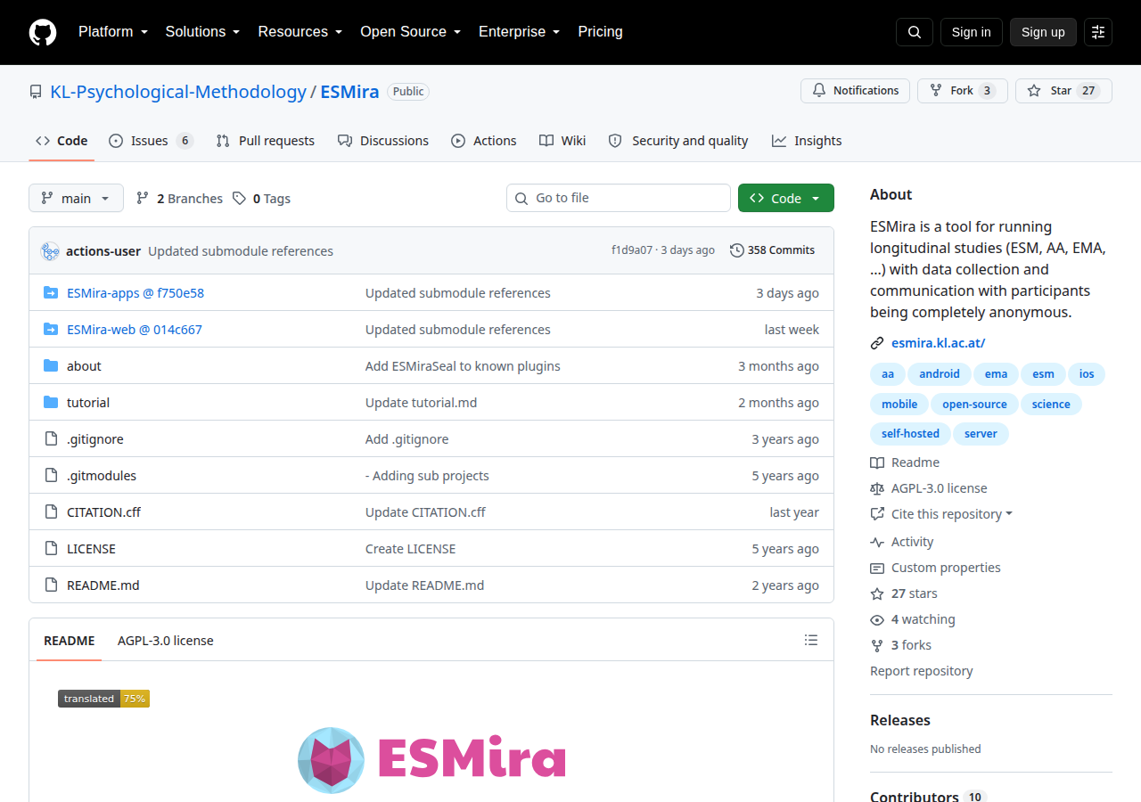Open the .gitmodules file
The width and height of the screenshot is (1141, 802).
pos(102,476)
